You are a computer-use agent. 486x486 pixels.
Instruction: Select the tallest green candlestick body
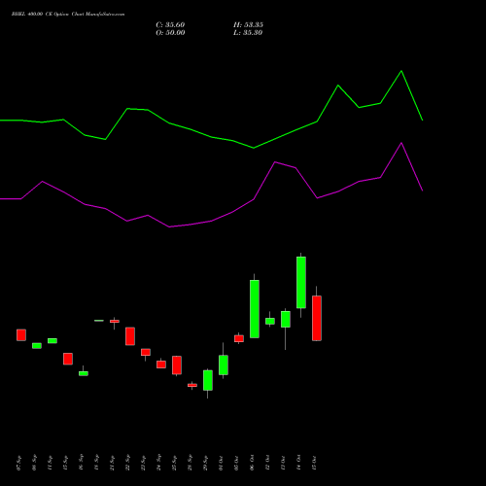tap(255, 309)
